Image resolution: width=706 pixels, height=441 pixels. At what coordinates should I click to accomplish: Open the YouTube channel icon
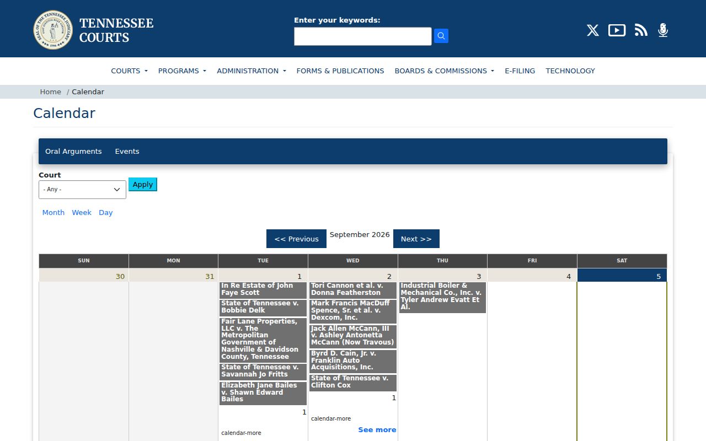pos(617,30)
